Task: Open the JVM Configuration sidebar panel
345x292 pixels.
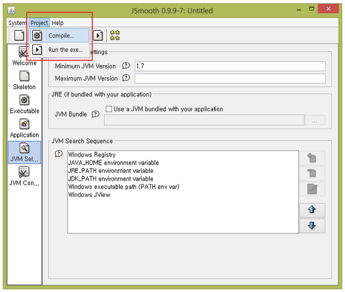Action: (x=24, y=176)
